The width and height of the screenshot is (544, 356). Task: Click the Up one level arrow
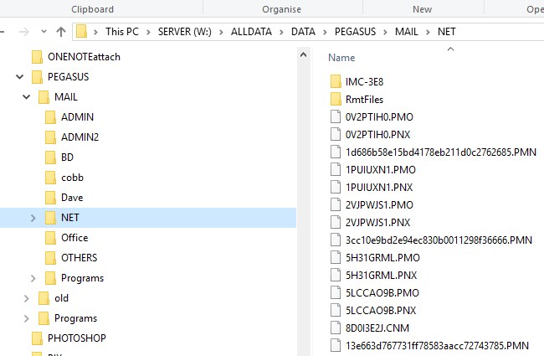pos(60,32)
